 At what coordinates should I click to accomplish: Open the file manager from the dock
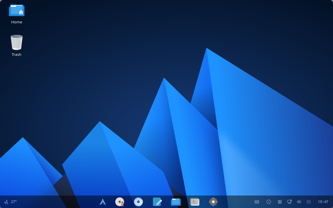point(176,202)
